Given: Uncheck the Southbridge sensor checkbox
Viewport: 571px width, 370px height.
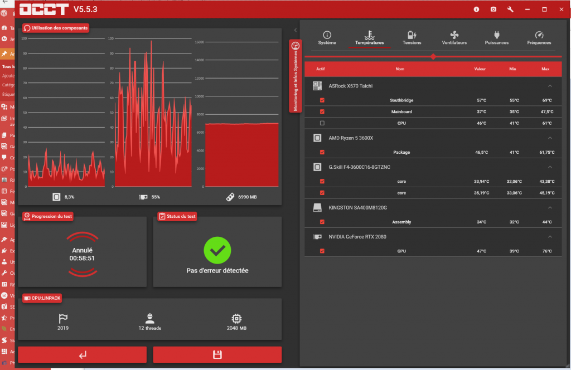Looking at the screenshot, I should tap(322, 100).
